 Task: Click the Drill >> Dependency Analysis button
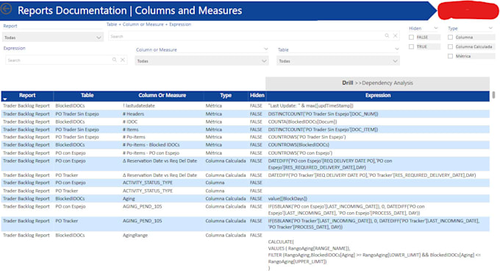tap(377, 83)
